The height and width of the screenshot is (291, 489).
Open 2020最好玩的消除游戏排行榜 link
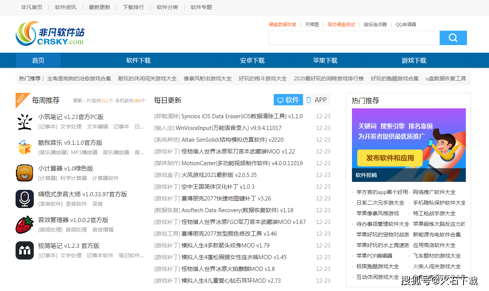click(x=328, y=78)
